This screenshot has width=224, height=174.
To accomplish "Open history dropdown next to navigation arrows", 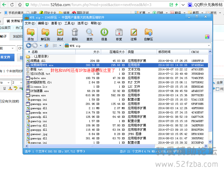I will (41, 46).
